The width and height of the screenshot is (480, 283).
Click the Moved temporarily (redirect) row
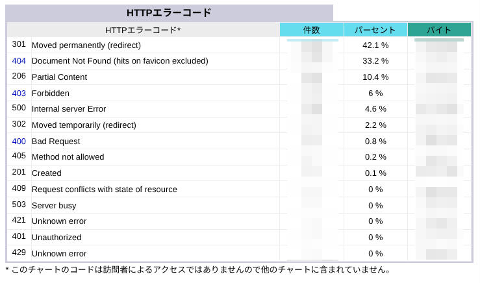point(239,125)
